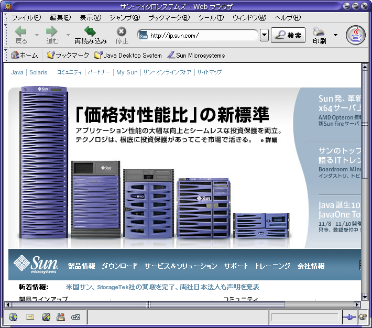
Task: Open サポート in Sun navigation bar
Action: point(236,266)
